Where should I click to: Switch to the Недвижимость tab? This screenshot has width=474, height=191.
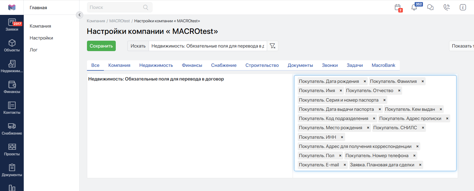[x=156, y=65]
